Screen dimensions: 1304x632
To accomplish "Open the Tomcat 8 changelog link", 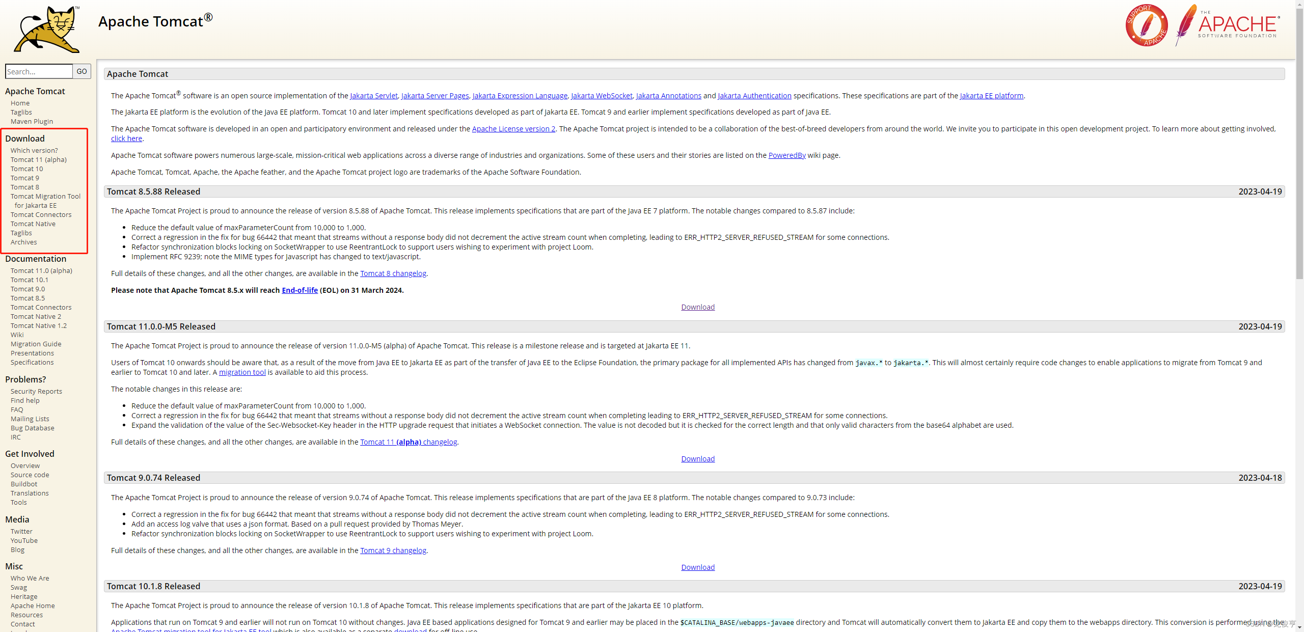I will [x=393, y=273].
